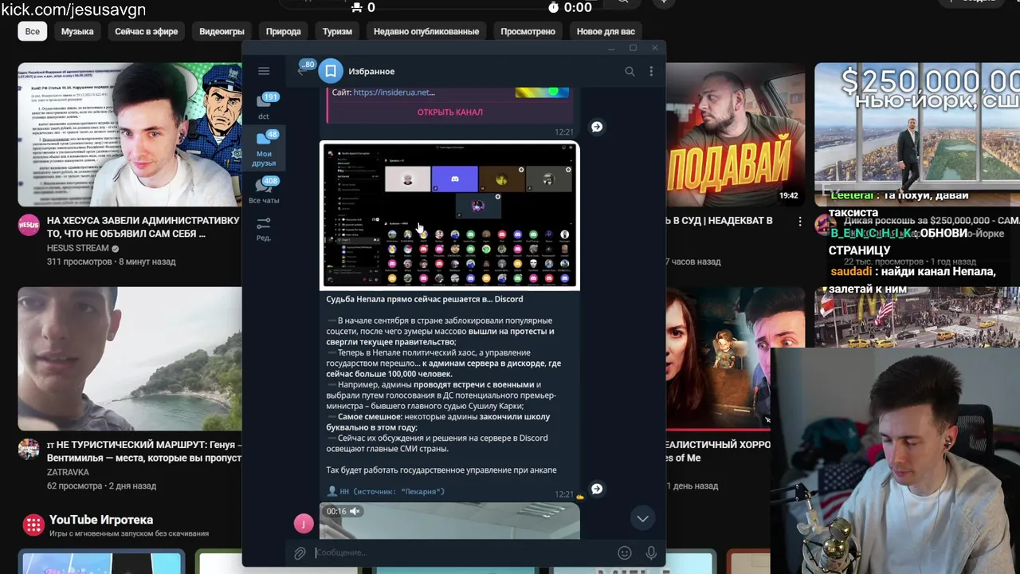This screenshot has width=1020, height=574.
Task: Select the Недавно опубликованные chip
Action: tap(426, 31)
